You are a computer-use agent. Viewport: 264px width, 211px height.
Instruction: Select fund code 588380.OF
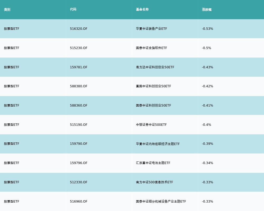pos(79,86)
